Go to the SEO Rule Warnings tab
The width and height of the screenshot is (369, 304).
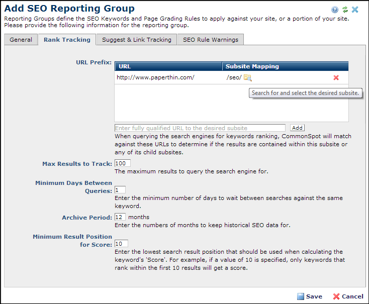[211, 40]
